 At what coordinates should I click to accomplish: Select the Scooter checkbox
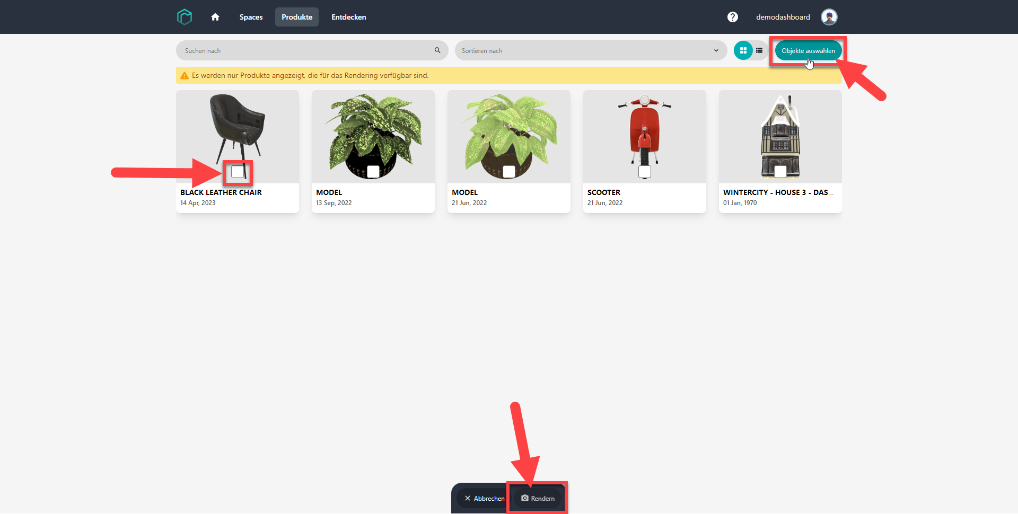pyautogui.click(x=645, y=172)
